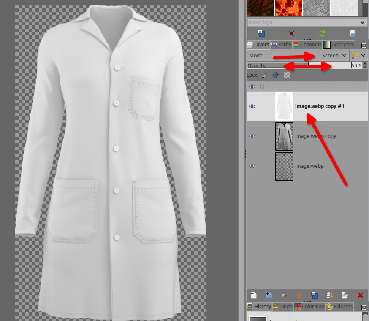Screen dimensions: 369x321
Task: Click the eye column header icon
Action: tap(252, 86)
